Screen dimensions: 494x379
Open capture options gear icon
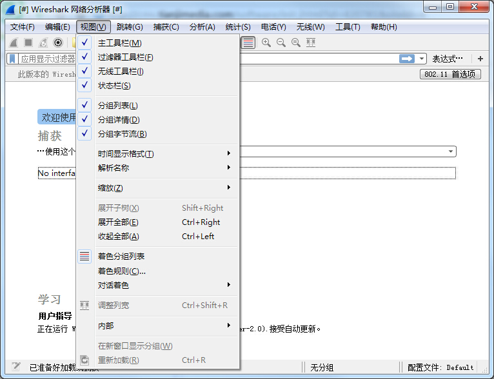point(58,42)
